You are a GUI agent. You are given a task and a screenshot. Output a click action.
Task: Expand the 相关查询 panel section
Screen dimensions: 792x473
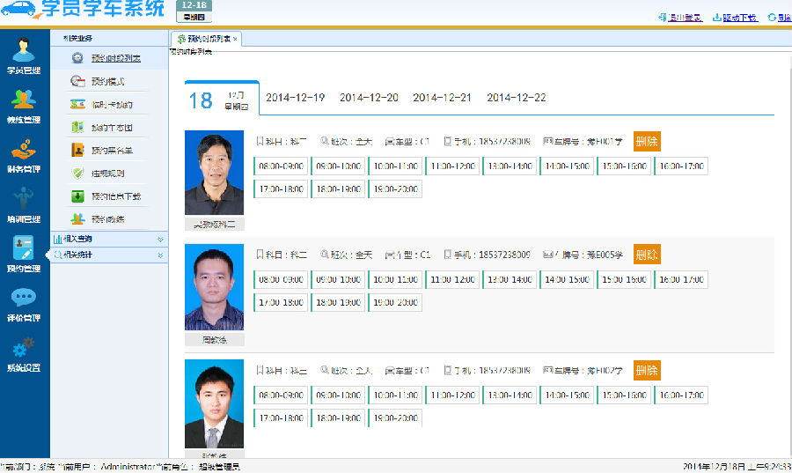point(108,239)
